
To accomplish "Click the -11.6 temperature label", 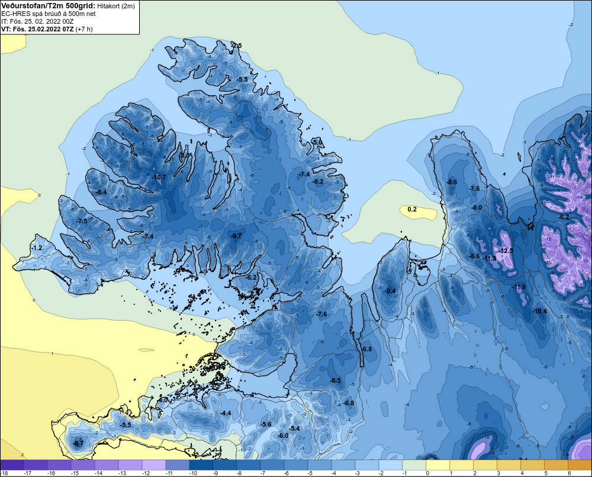I will point(519,287).
